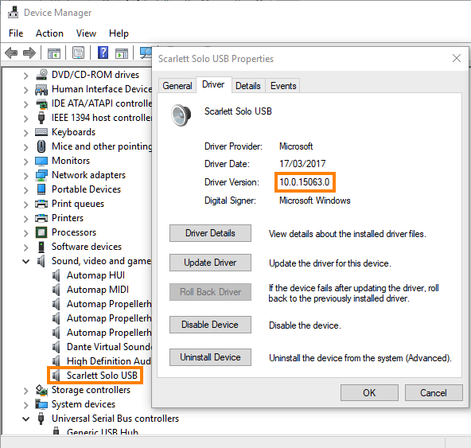Collapse the Sound, video and game controllers node

[x=26, y=262]
